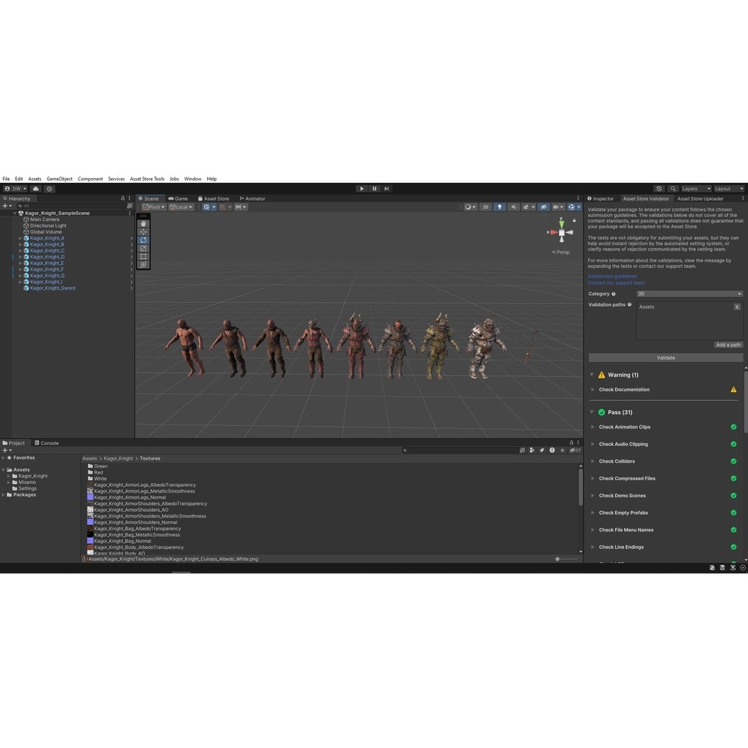Image resolution: width=748 pixels, height=748 pixels.
Task: Open global search magnifier icon
Action: pos(673,188)
